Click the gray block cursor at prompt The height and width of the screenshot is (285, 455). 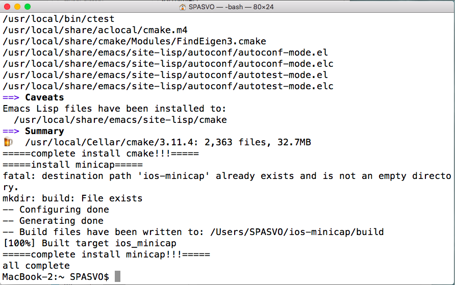(117, 277)
